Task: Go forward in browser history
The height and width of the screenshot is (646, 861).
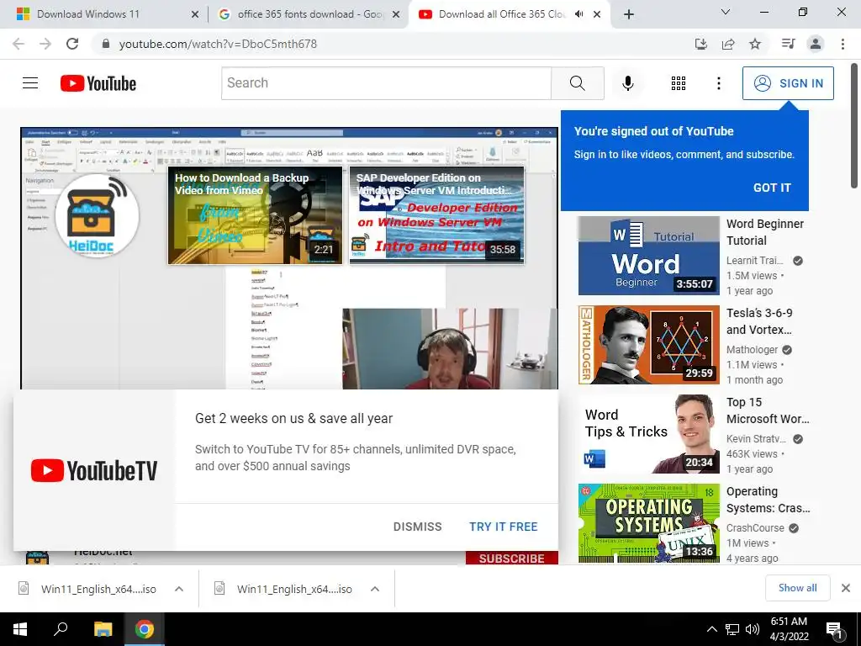Action: pos(45,44)
